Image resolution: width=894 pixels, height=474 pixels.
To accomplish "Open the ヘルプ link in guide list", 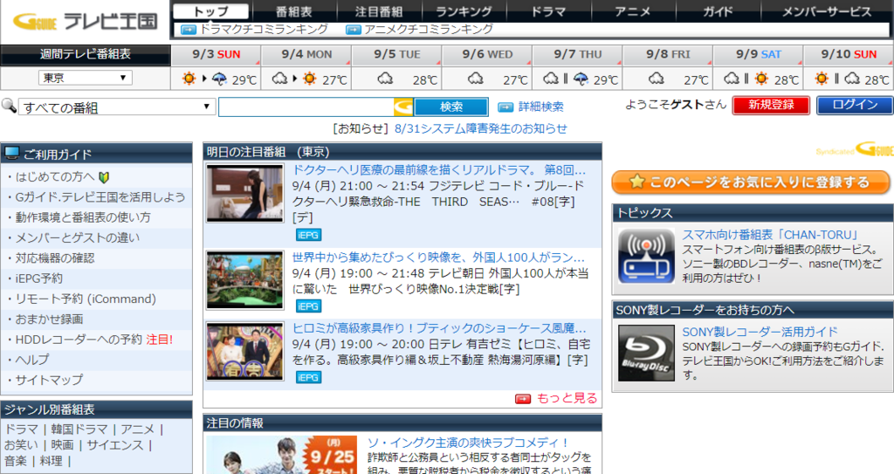I will tap(32, 360).
